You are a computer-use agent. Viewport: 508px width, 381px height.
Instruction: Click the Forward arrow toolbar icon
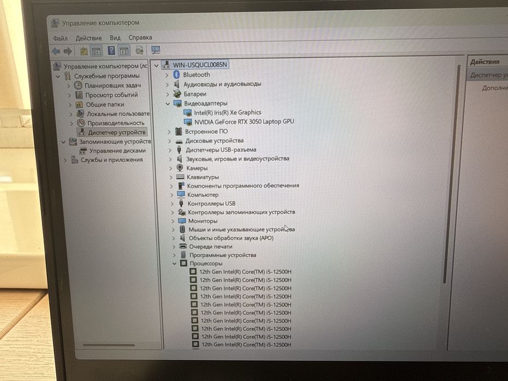pyautogui.click(x=68, y=51)
